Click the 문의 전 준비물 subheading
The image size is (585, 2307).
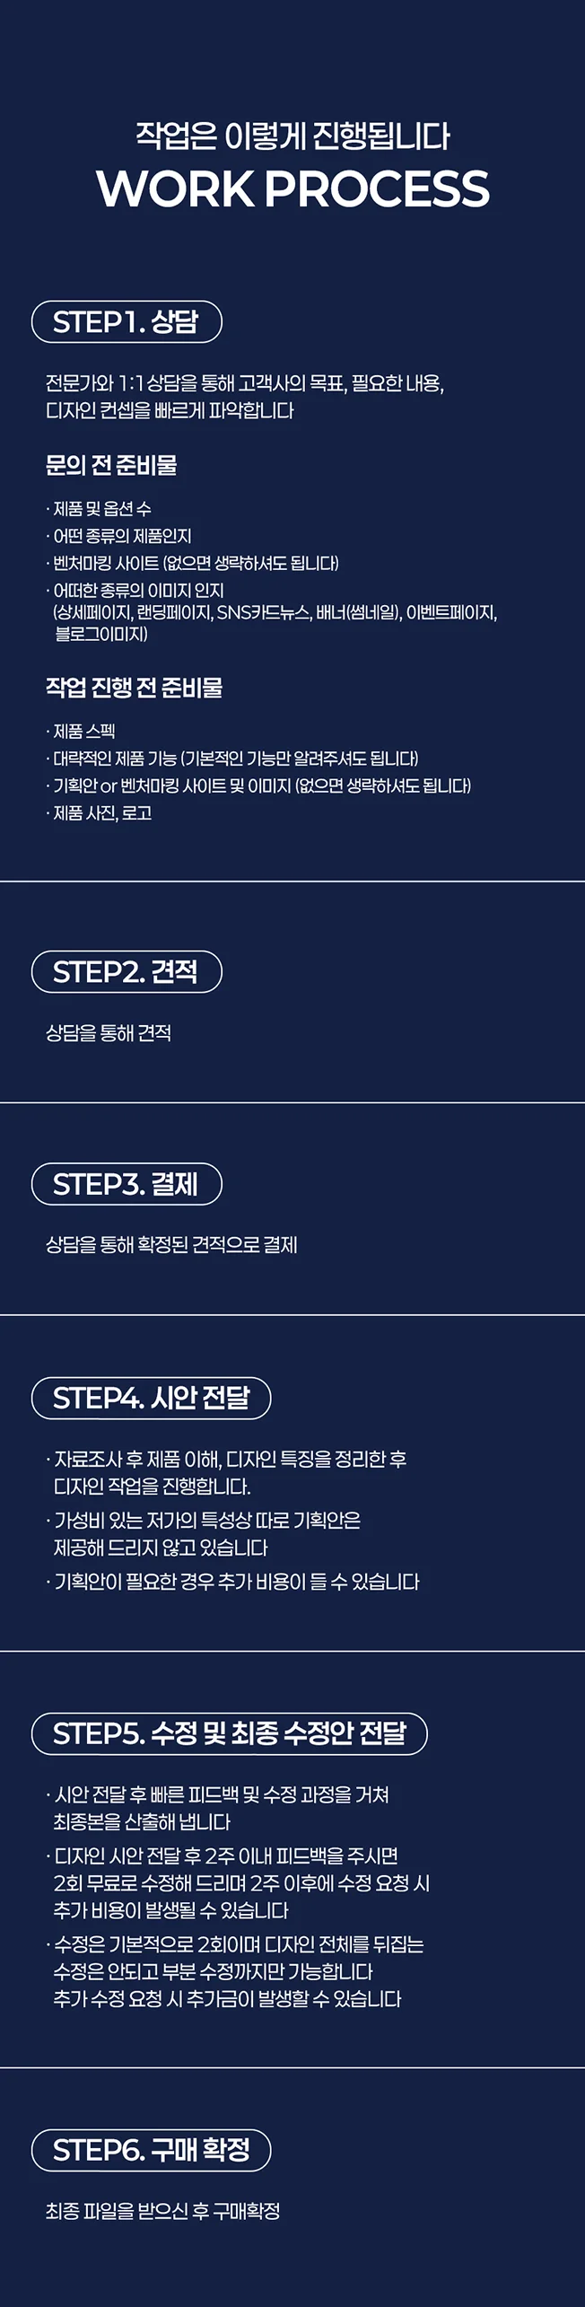click(x=111, y=465)
